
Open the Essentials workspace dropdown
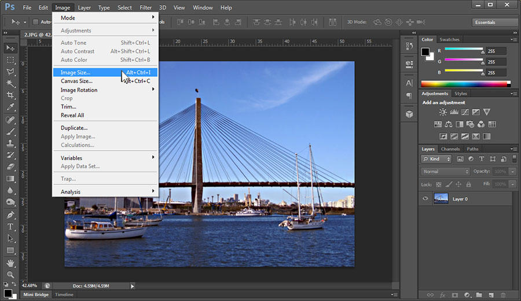(x=494, y=23)
